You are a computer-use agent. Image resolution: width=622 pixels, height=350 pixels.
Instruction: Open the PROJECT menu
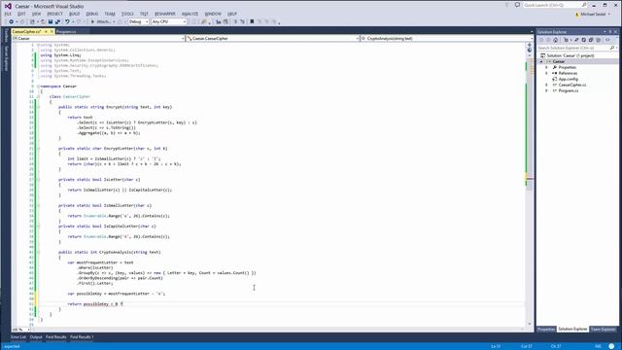(x=54, y=14)
